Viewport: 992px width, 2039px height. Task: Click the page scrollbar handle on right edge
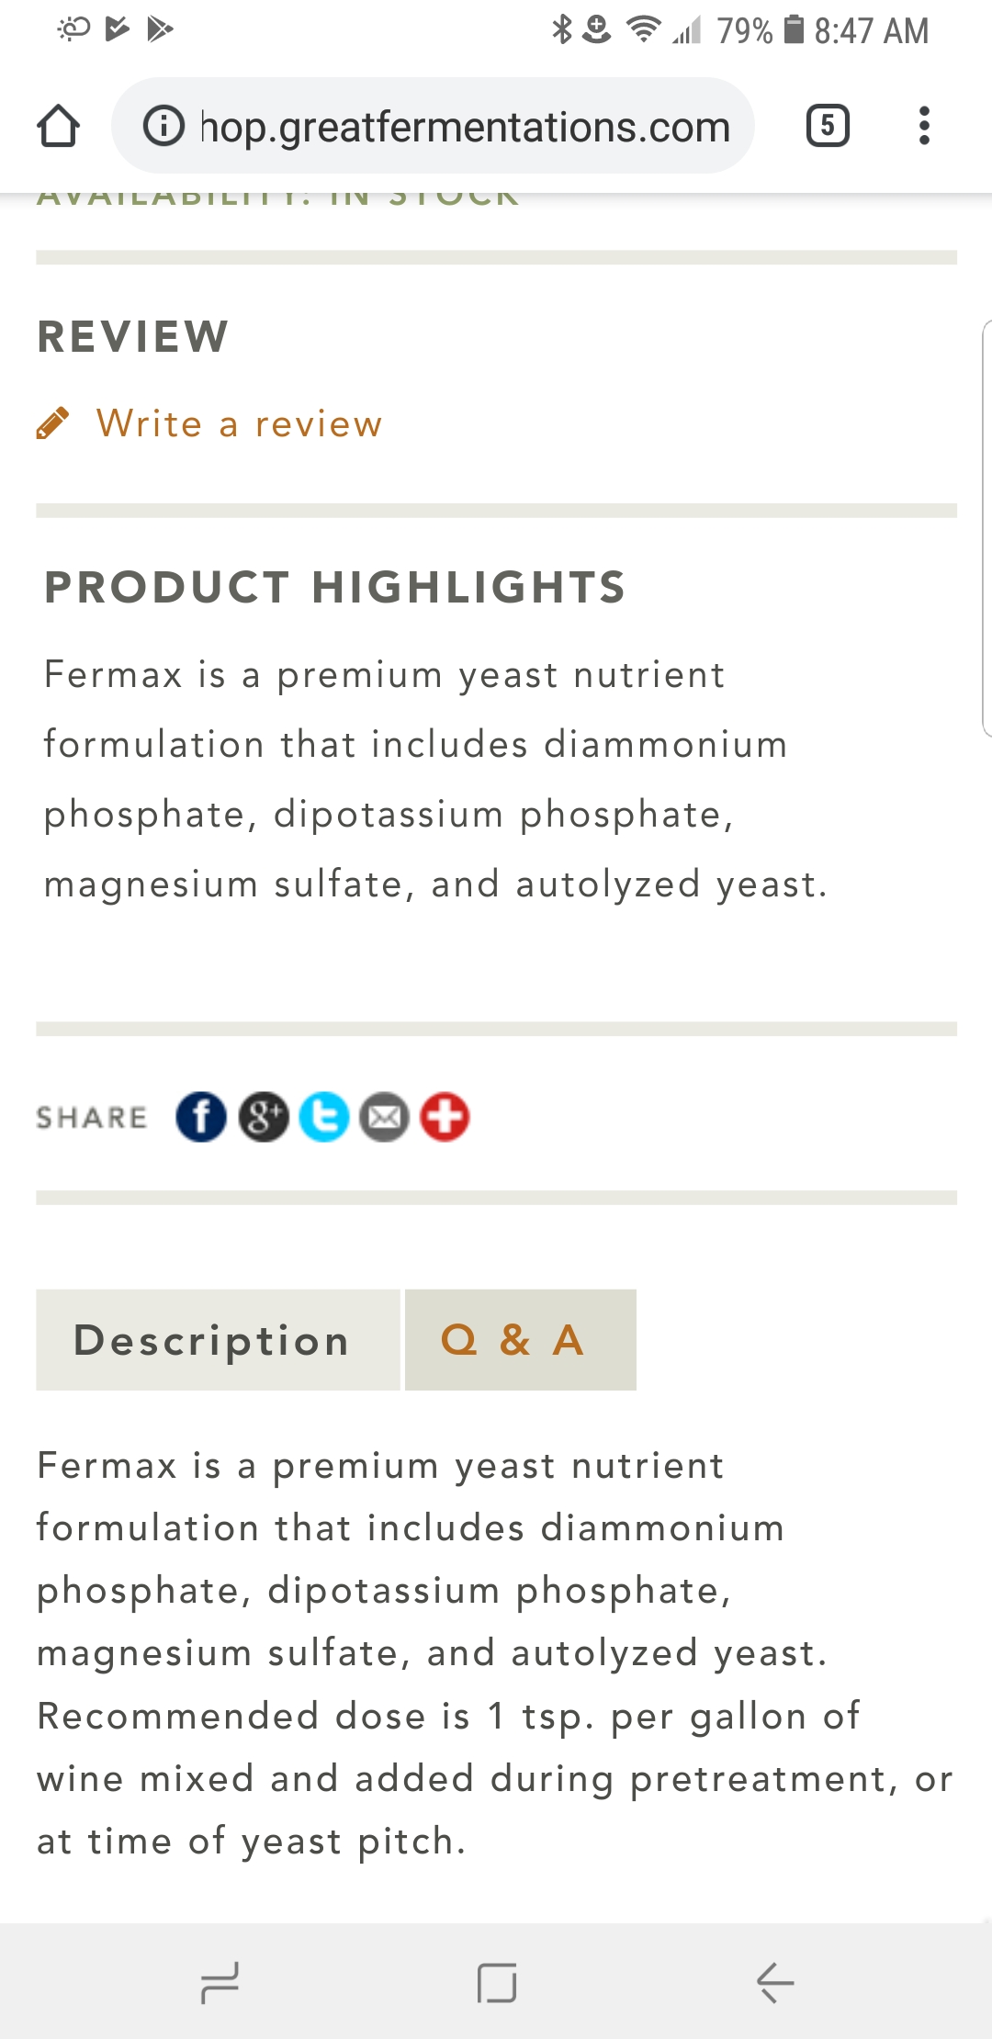click(986, 528)
